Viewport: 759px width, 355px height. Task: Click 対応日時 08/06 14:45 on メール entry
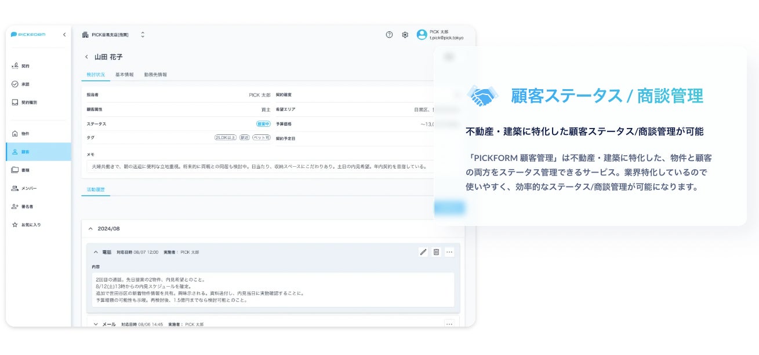point(141,324)
